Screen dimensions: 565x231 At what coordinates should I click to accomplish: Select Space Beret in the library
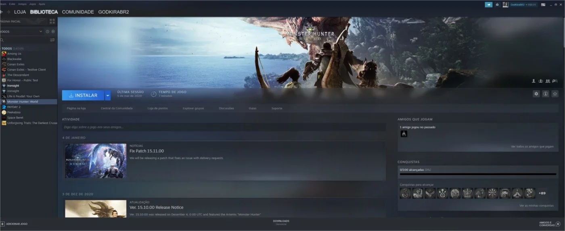click(15, 118)
